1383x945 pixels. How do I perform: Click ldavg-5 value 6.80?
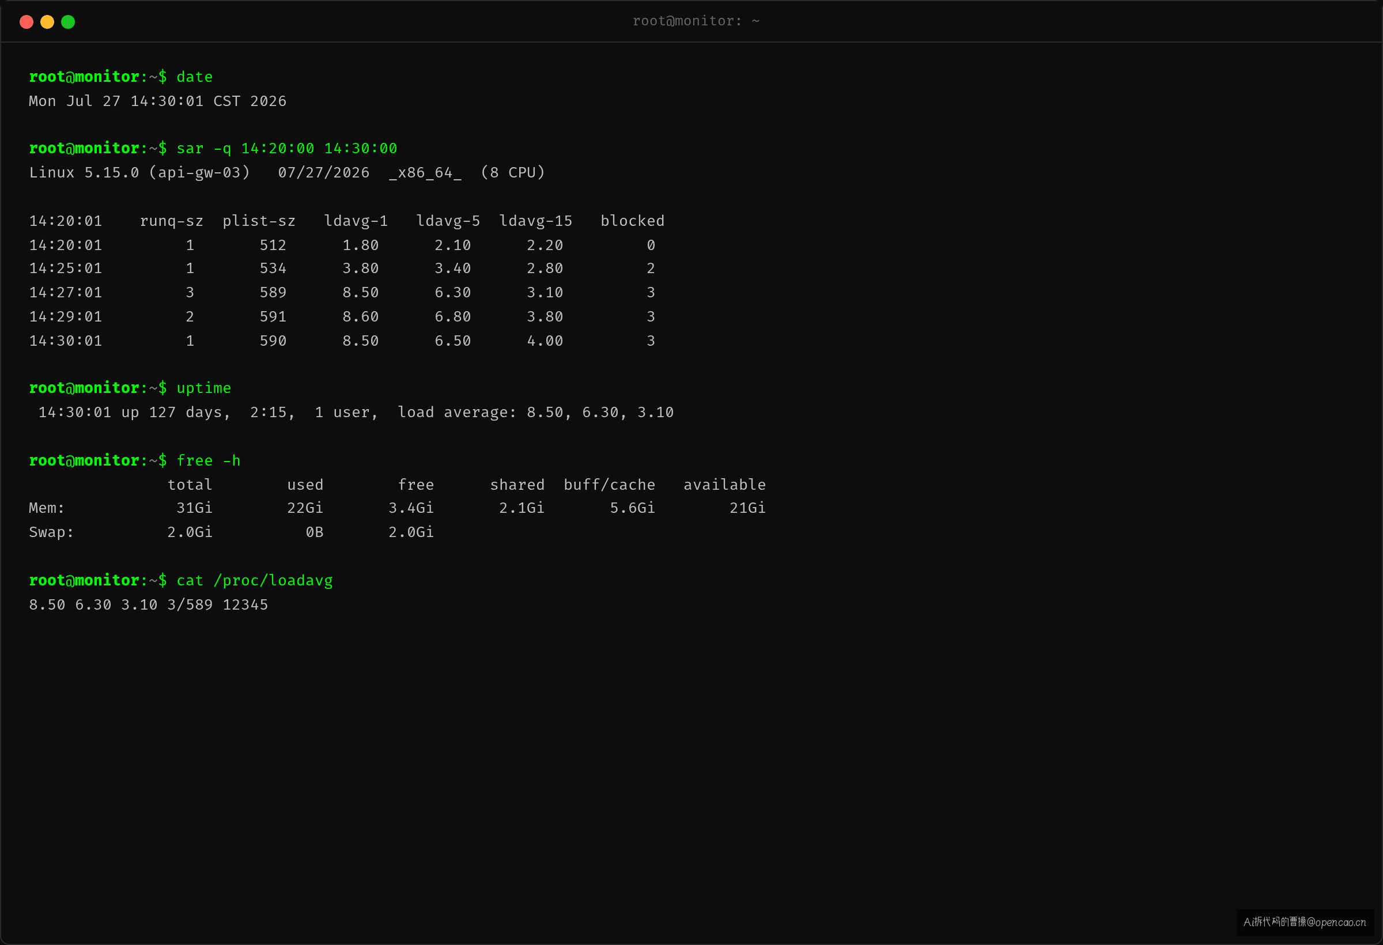[x=453, y=316]
